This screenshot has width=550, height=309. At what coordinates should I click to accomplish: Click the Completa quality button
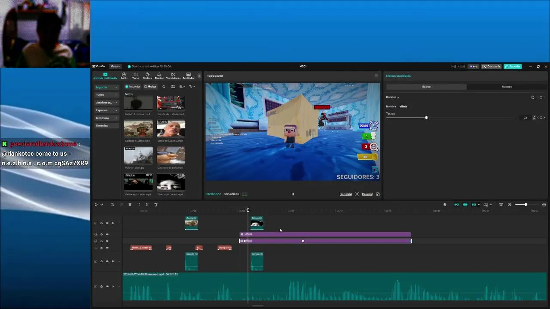point(346,194)
